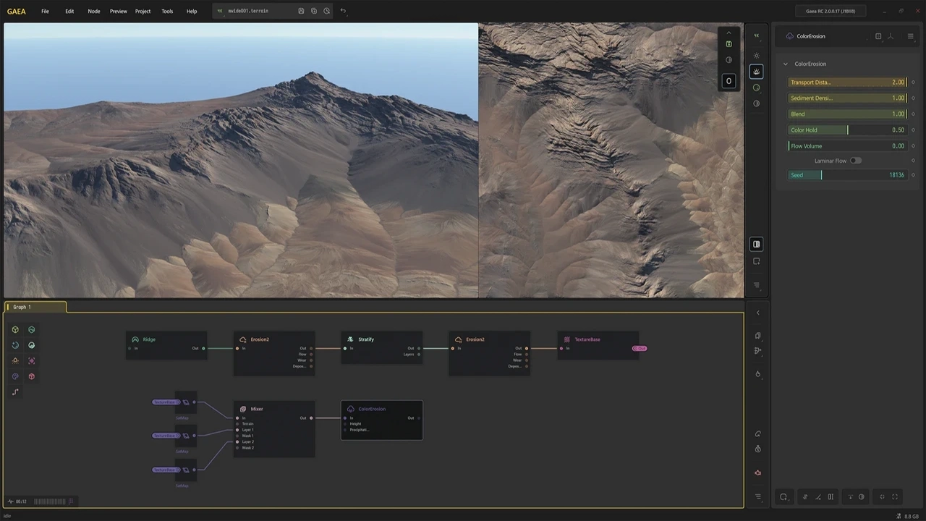Toggle the split view layout button

coord(757,244)
